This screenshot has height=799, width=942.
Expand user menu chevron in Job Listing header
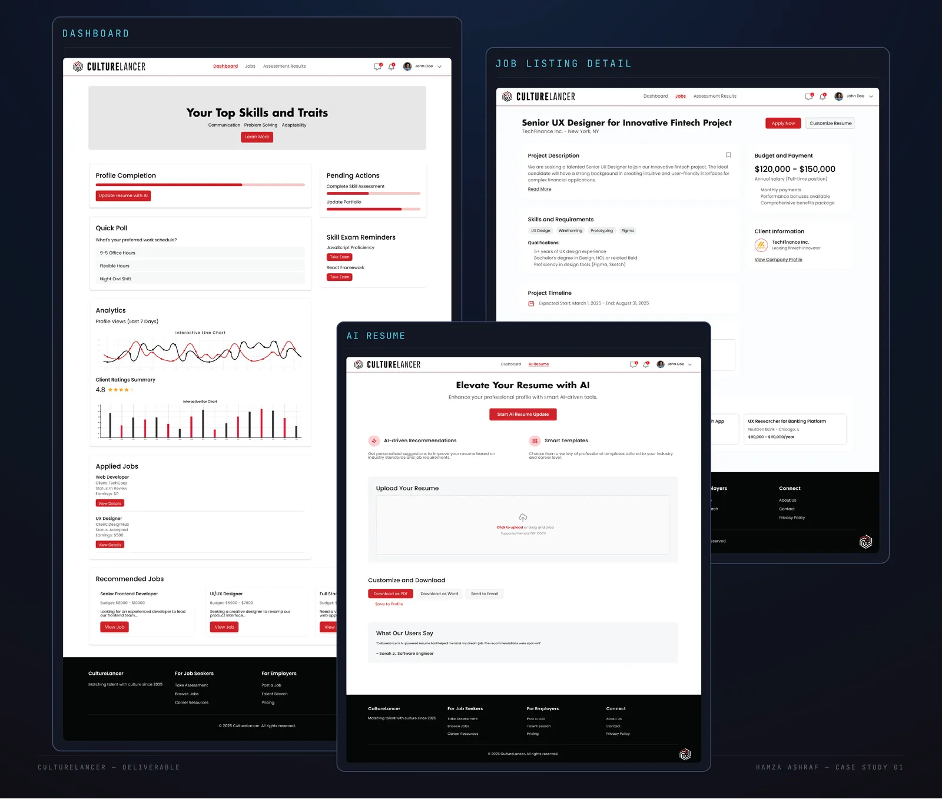871,96
